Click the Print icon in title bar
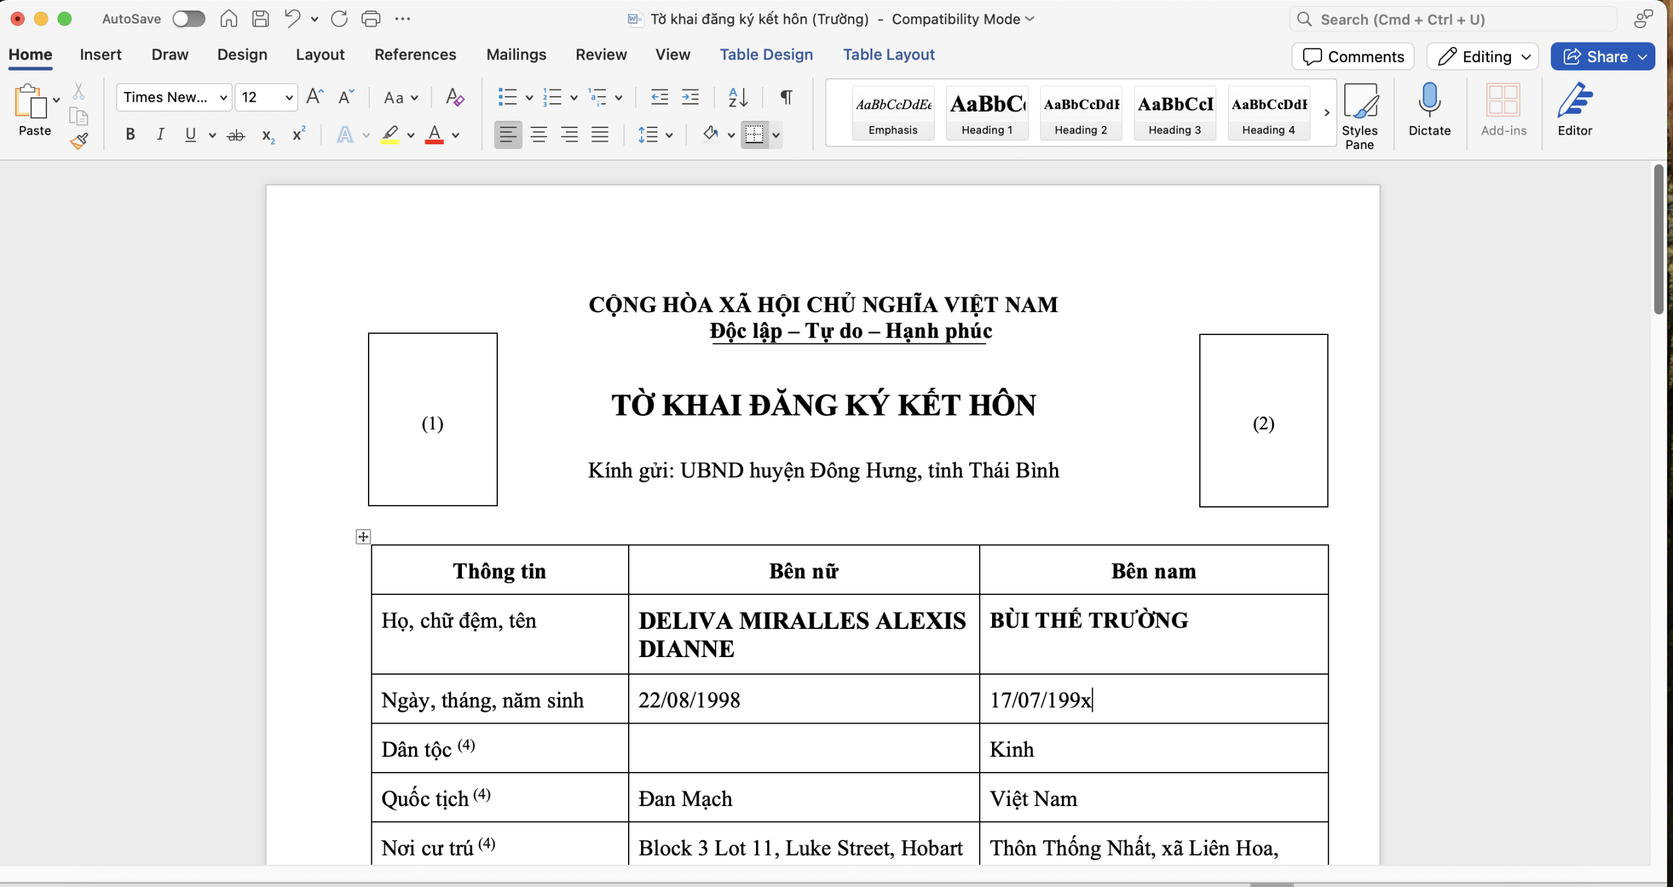 coord(371,18)
